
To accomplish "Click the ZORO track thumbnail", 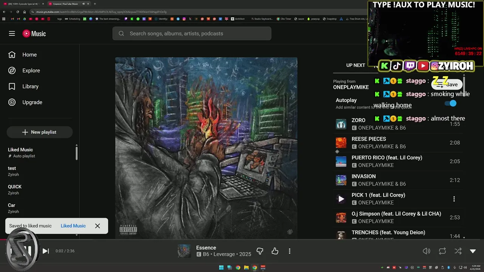I will [x=341, y=124].
